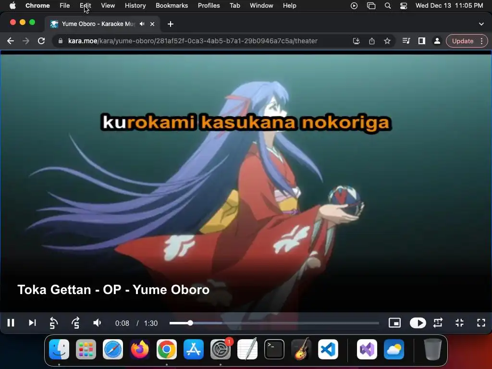Open the Tab menu
This screenshot has width=492, height=369.
coord(234,6)
